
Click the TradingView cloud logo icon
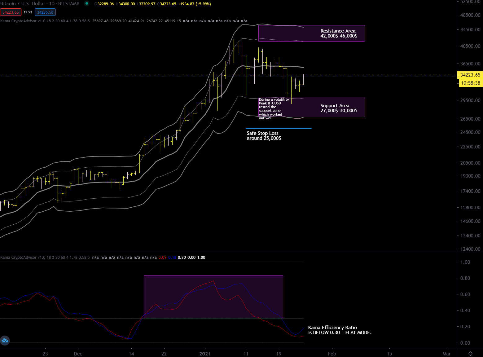(5, 341)
